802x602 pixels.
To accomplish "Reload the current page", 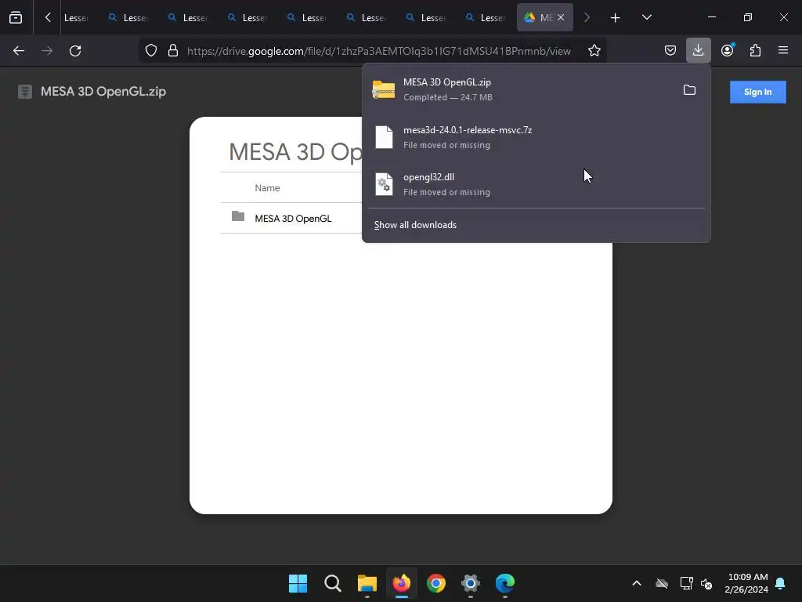I will point(75,51).
